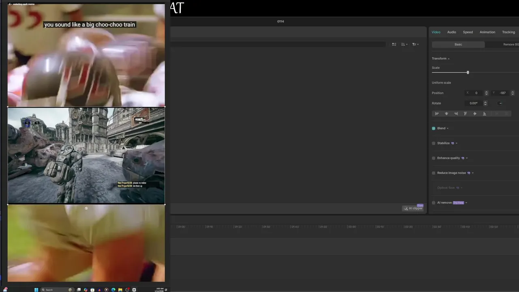
Task: Expand the Blend options arrow
Action: coord(448,129)
